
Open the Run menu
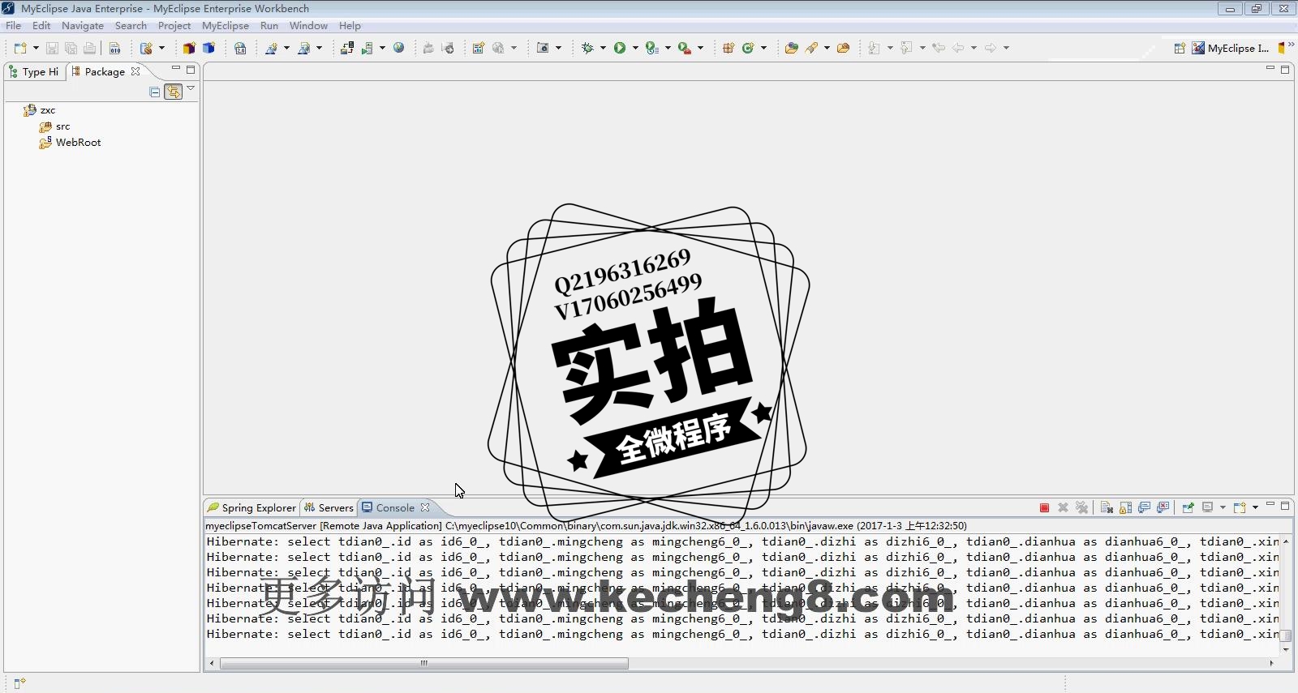coord(269,25)
